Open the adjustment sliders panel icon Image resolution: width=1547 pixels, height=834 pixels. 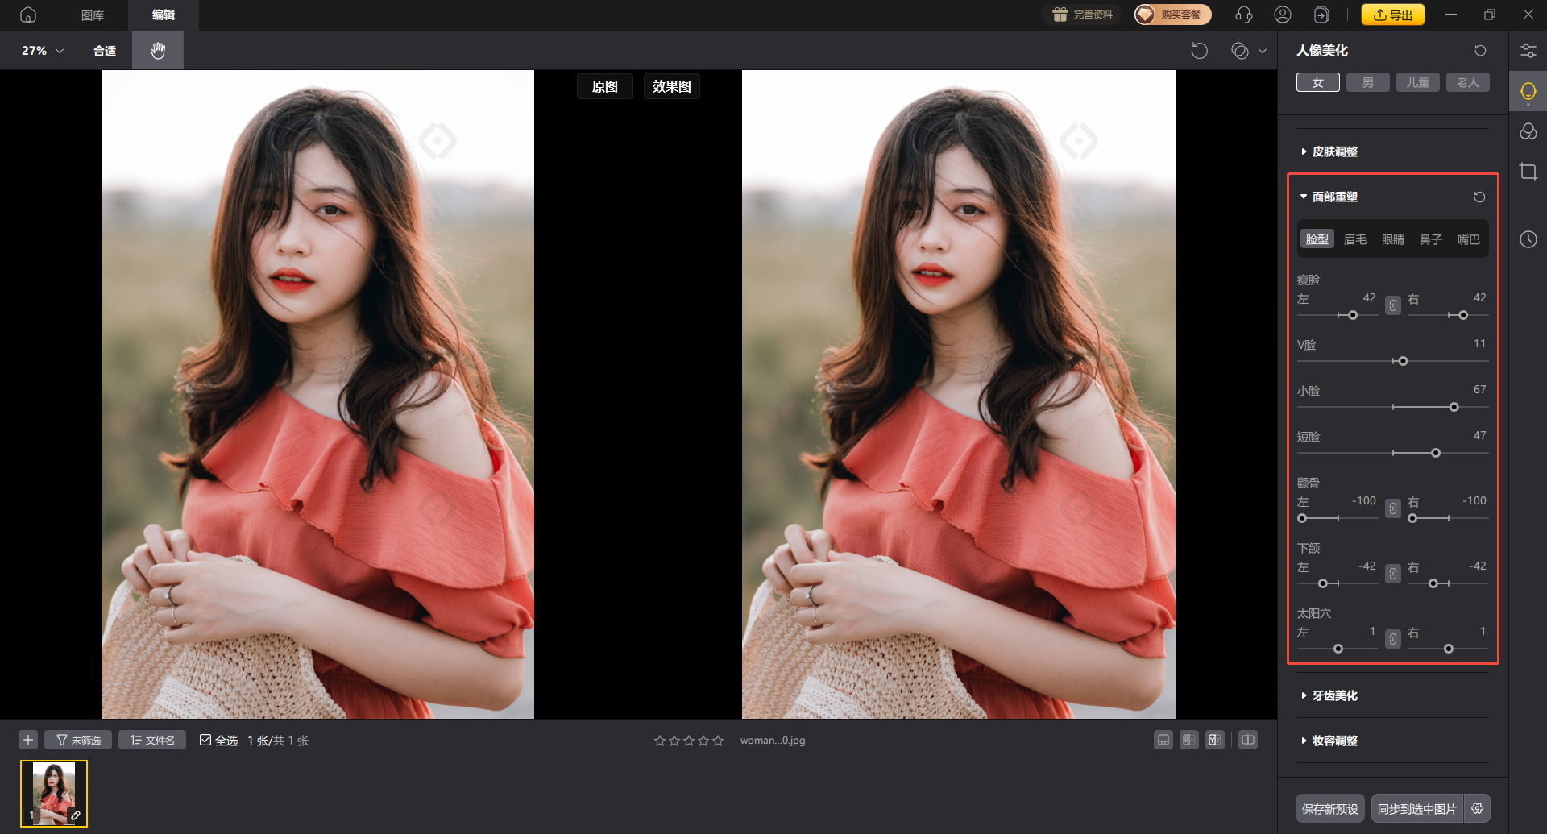coord(1528,51)
